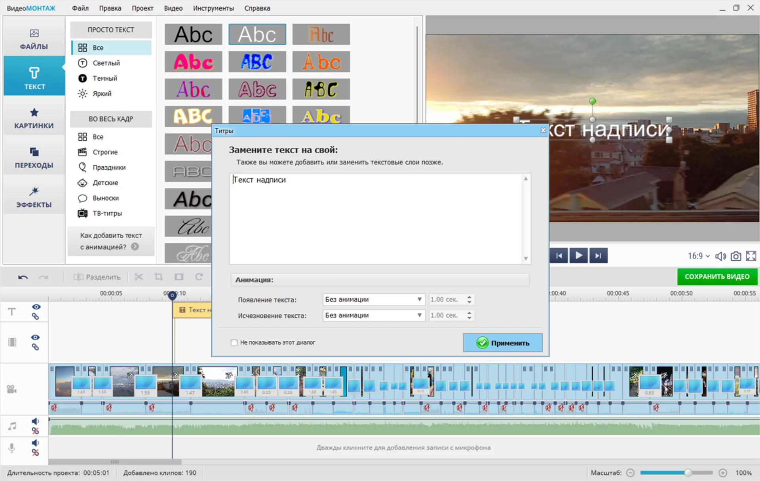Select the Праздники text category

(109, 168)
